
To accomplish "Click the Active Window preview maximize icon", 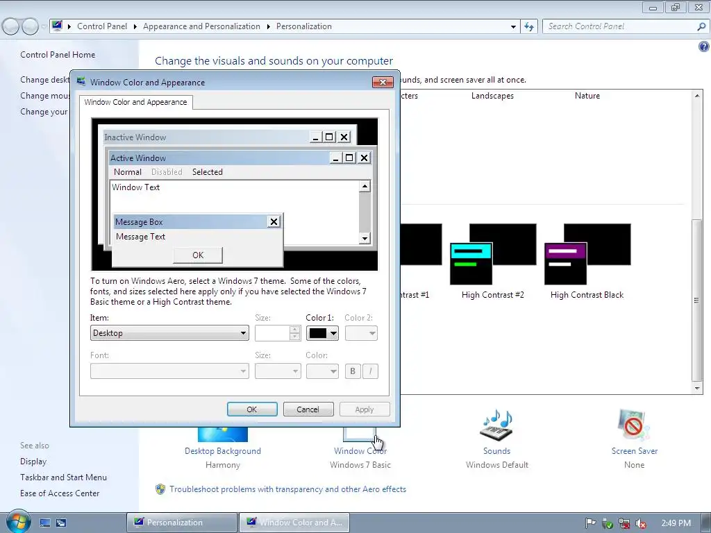I will 349,158.
